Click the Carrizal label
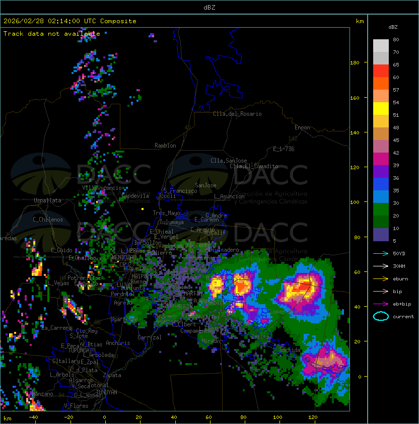This screenshot has width=419, height=424. point(150,337)
